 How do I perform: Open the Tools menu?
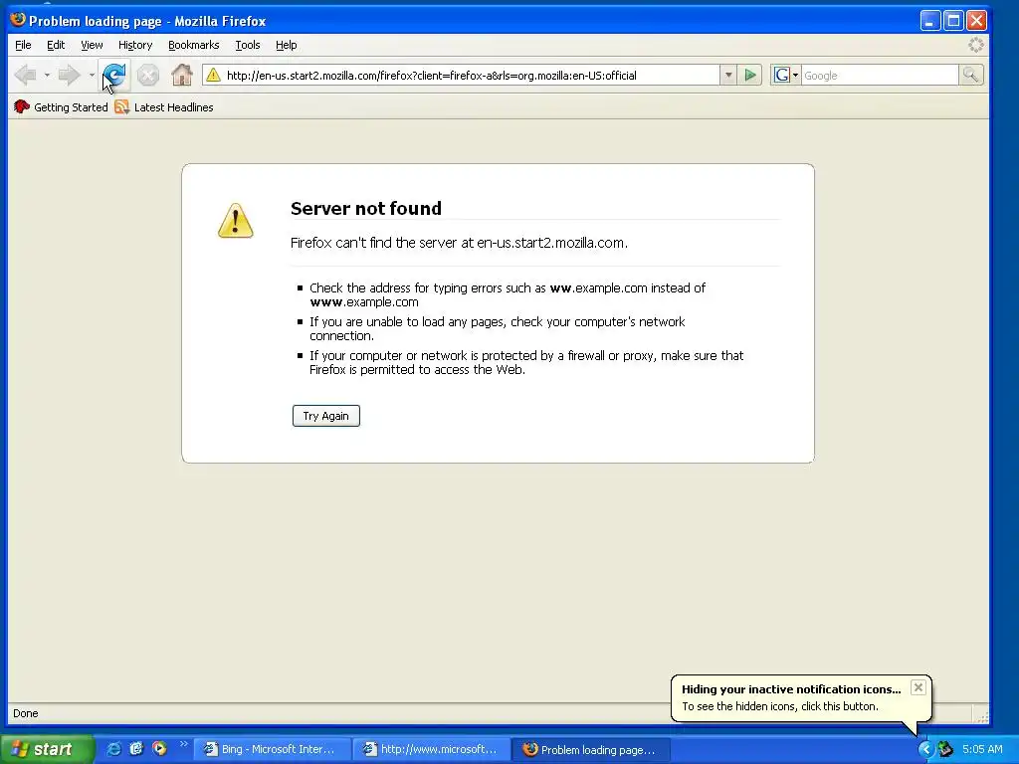click(248, 45)
